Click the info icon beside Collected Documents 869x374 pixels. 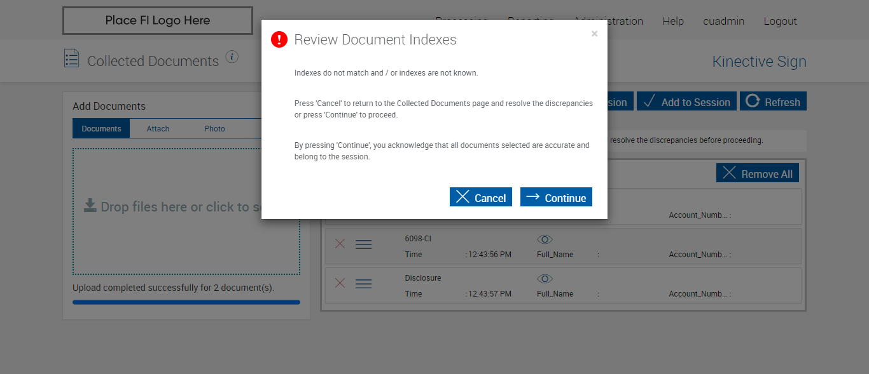click(x=232, y=57)
